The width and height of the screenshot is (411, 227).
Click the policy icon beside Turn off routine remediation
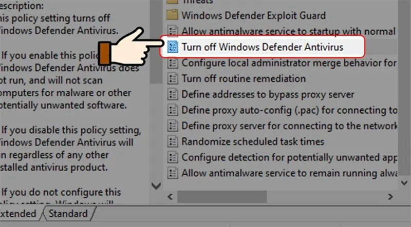[x=173, y=79]
